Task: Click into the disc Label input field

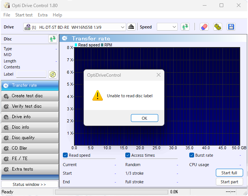Action: point(31,74)
